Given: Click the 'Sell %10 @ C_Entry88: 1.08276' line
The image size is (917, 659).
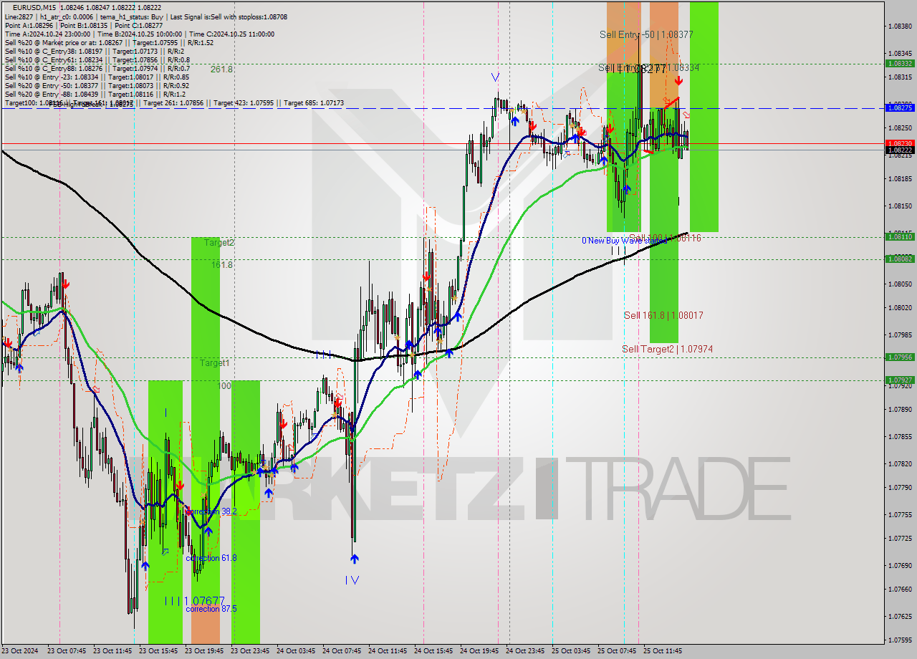Looking at the screenshot, I should click(97, 68).
